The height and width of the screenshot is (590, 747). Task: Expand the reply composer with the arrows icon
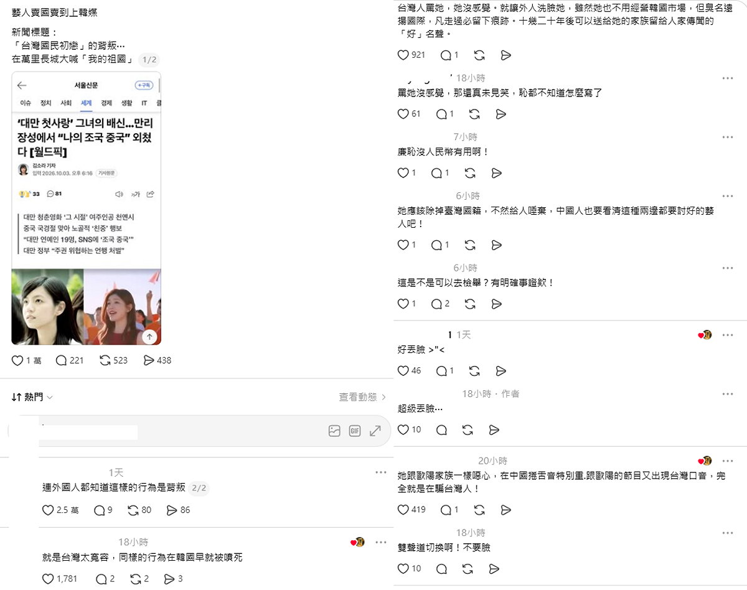(x=375, y=431)
